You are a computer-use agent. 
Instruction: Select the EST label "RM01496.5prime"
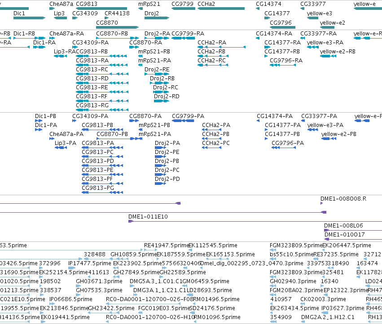(x=216, y=299)
